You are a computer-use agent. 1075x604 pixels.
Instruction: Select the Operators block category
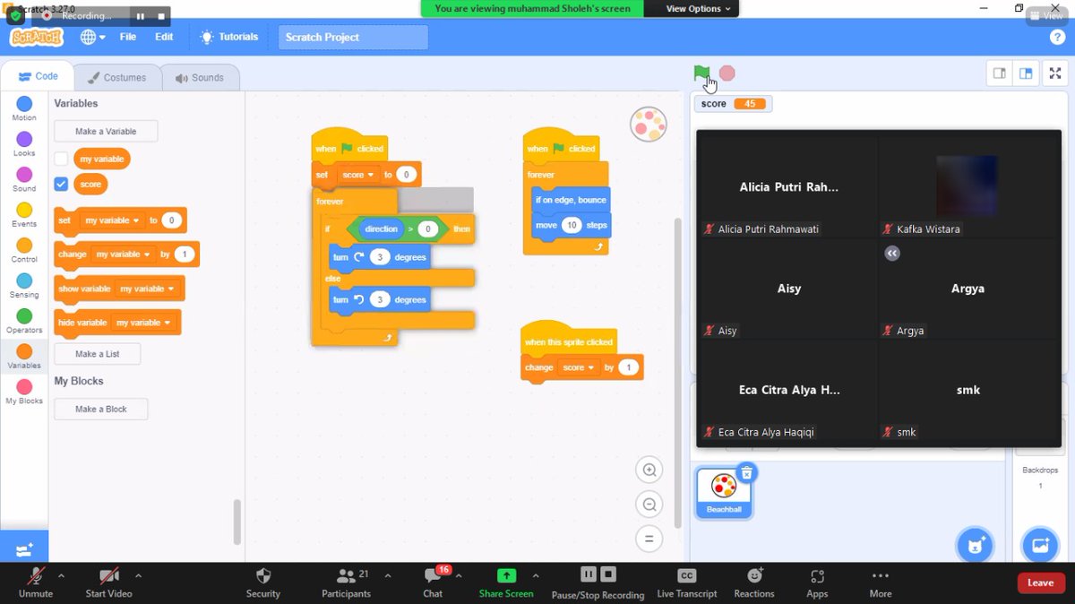(24, 322)
